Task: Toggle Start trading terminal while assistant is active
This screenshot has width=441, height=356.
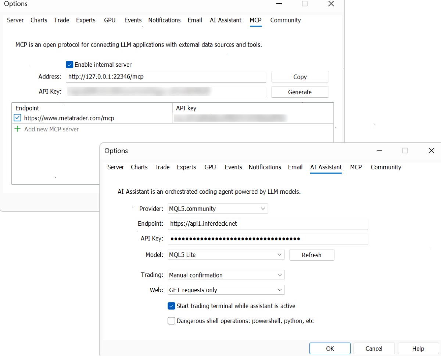Action: pyautogui.click(x=171, y=306)
